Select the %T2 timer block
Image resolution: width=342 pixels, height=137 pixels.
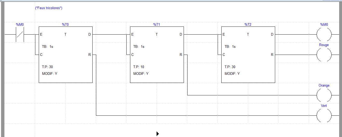[x=248, y=55]
